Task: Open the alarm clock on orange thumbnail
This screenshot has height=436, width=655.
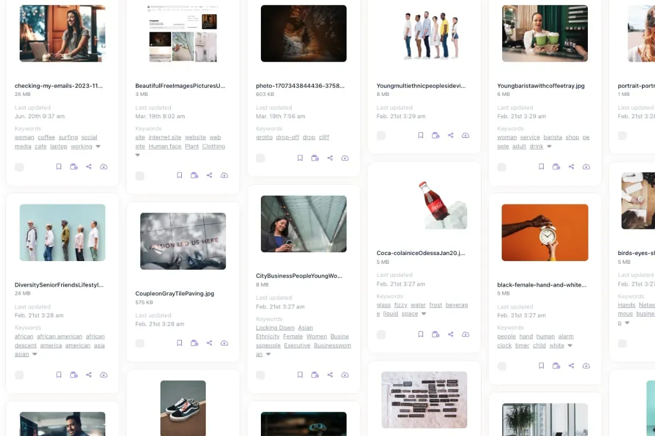Action: [545, 233]
